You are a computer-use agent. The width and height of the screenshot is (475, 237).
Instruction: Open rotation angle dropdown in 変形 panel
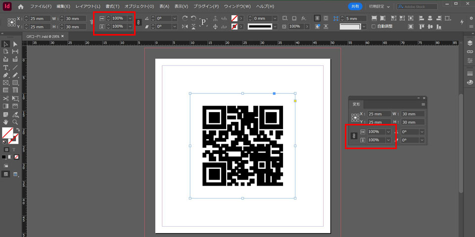[x=421, y=132]
